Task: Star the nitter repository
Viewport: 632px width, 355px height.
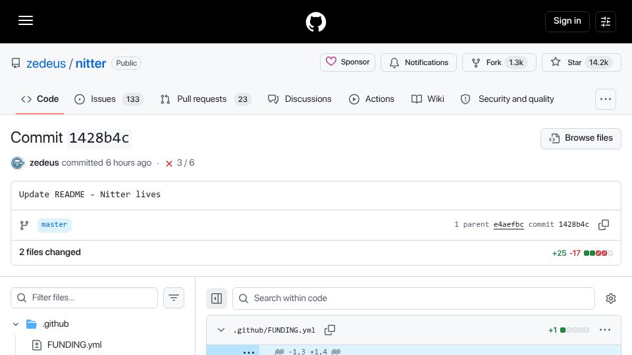Action: coord(581,62)
